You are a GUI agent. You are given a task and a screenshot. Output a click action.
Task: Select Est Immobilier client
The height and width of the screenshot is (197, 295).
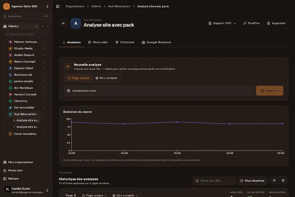[x=24, y=108]
